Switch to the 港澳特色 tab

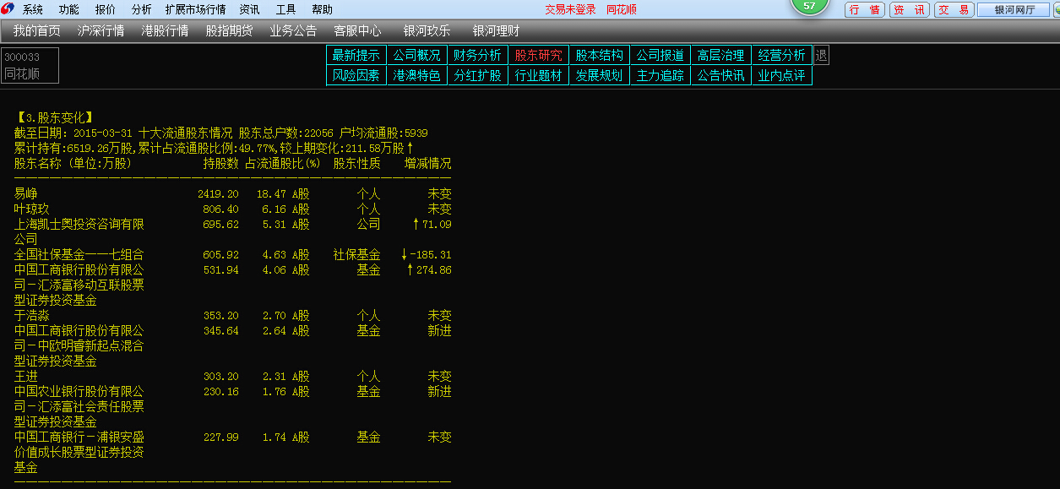pos(417,75)
